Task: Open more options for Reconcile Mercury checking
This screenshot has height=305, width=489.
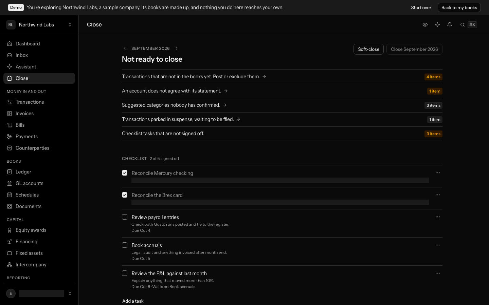Action: [438, 173]
